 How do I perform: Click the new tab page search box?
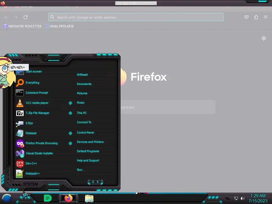click(168, 107)
